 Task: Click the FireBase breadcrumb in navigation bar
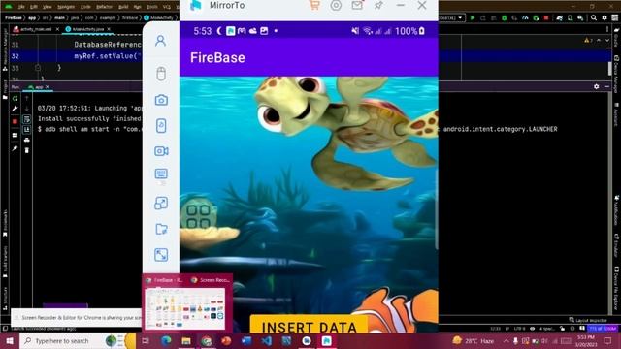pos(13,17)
